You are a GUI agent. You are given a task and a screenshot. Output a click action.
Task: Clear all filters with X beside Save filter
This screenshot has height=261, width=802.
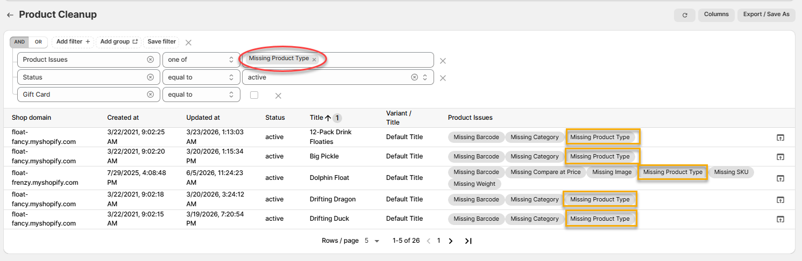pyautogui.click(x=188, y=42)
